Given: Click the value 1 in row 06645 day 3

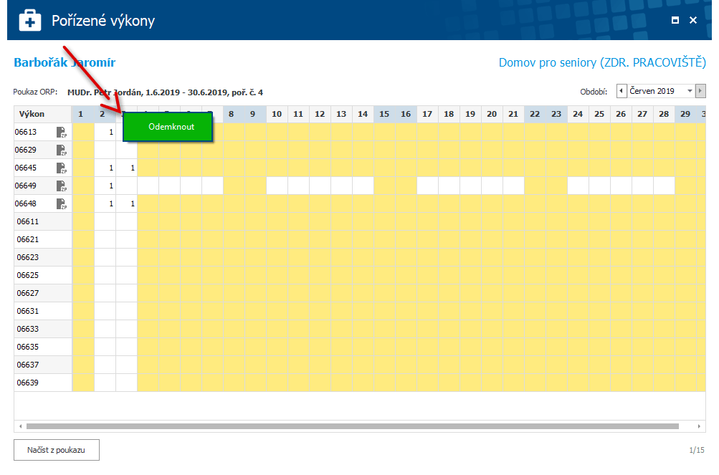Looking at the screenshot, I should (133, 168).
